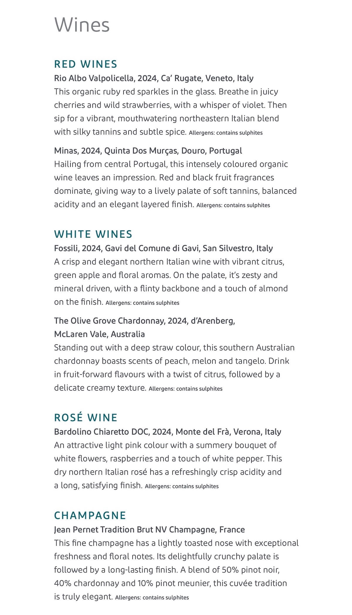The height and width of the screenshot is (615, 352).
Task: Click the "McLaren Vale, Australia" line
Action: point(99,334)
